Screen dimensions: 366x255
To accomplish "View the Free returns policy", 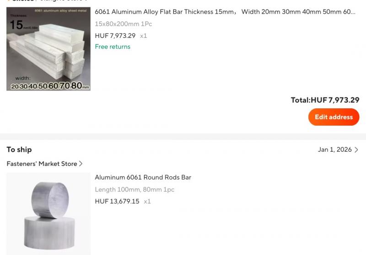I will pyautogui.click(x=113, y=47).
